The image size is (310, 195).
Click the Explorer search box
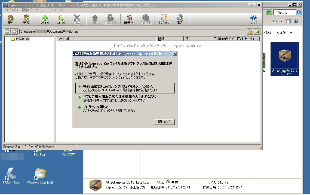[284, 12]
